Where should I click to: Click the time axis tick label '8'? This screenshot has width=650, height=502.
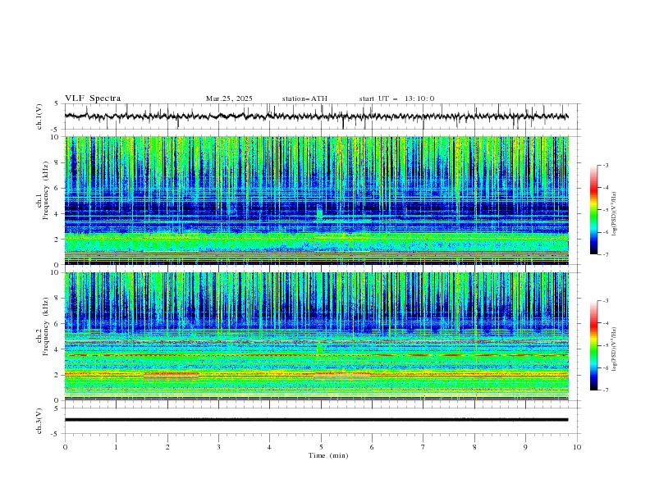point(474,447)
